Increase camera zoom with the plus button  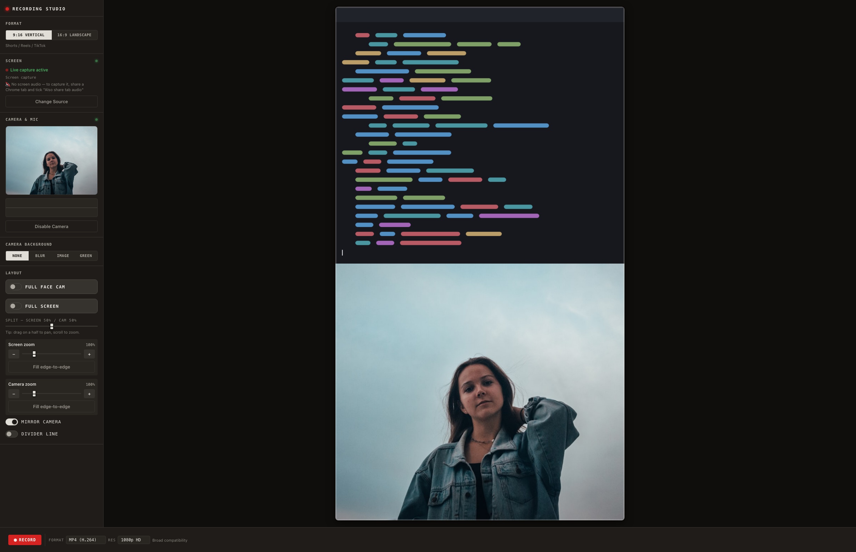click(x=89, y=394)
